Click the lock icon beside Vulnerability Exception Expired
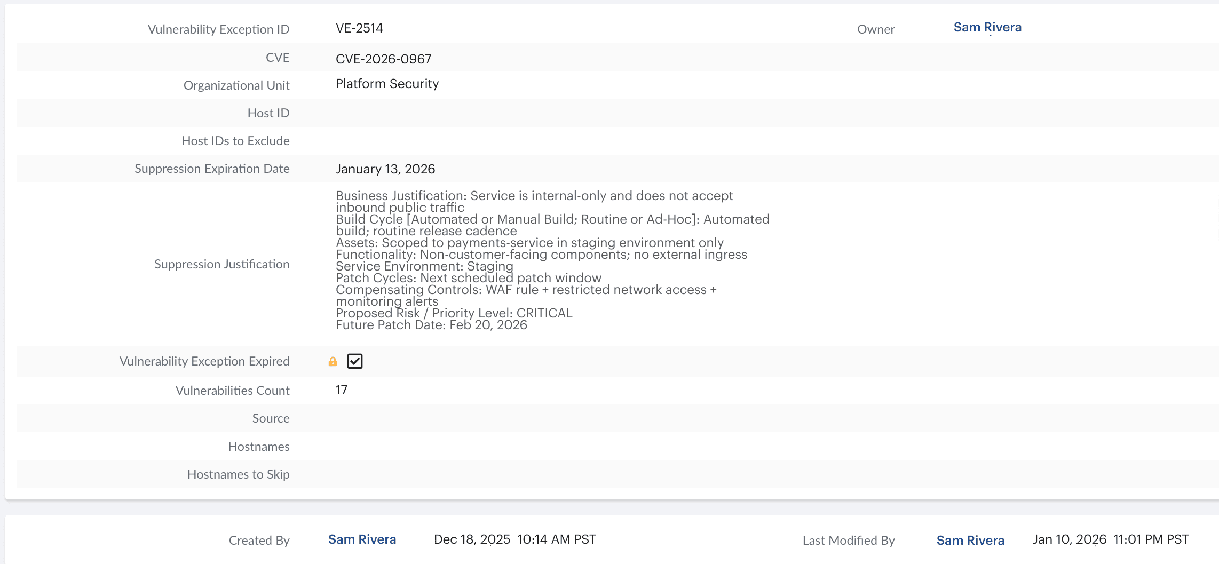This screenshot has height=564, width=1219. click(333, 361)
